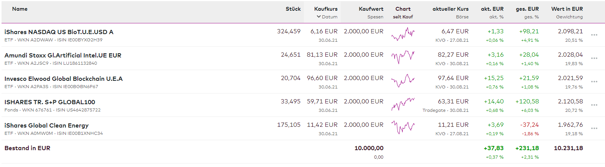Open mini chart of Amundi Stoxx Artificial Intel
605x167 pixels.
coord(403,58)
